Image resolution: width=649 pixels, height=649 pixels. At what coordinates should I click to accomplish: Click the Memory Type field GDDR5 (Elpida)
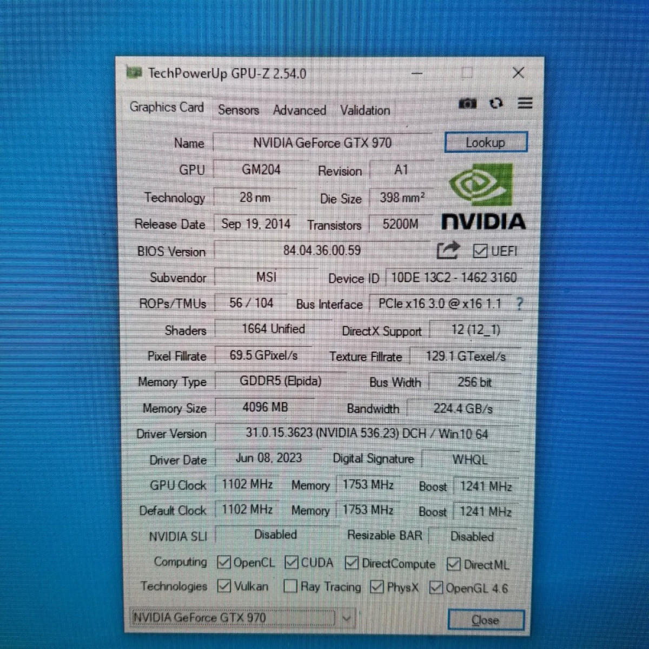click(281, 381)
